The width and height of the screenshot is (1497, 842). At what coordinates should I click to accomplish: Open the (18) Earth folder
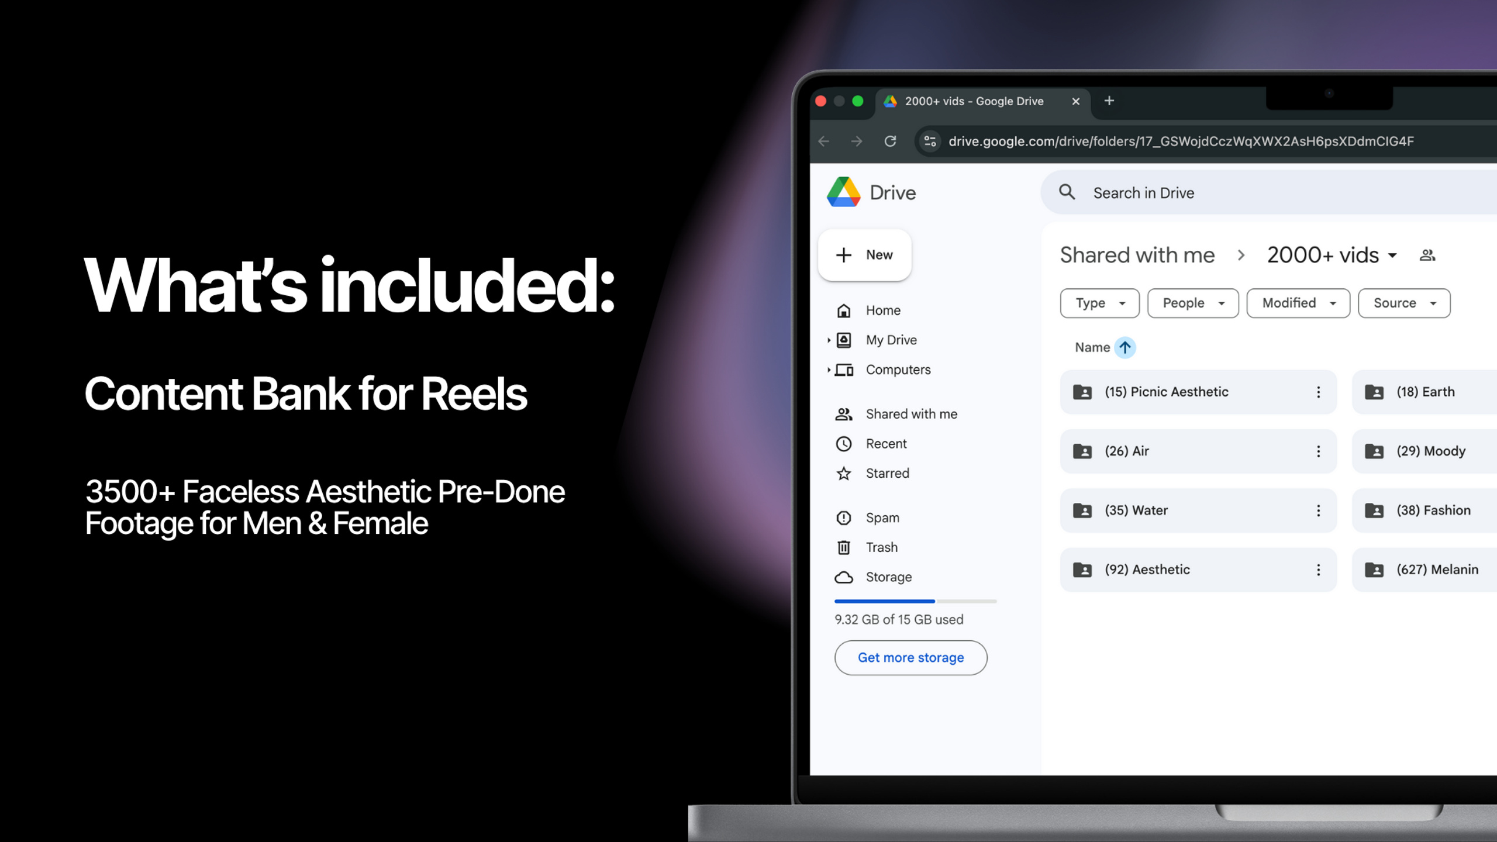coord(1424,392)
